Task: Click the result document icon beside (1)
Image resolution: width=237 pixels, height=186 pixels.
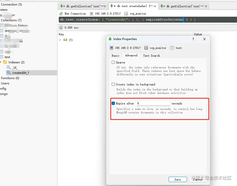Action: pos(65,40)
